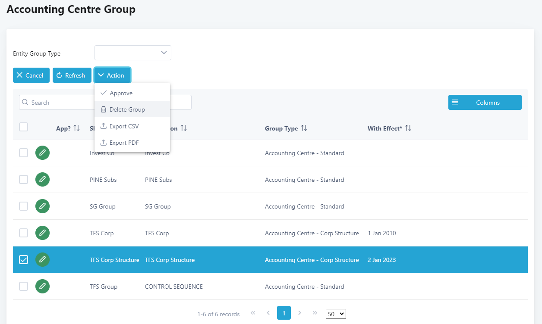This screenshot has width=542, height=324.
Task: Select Export CSV menu option
Action: (x=124, y=126)
